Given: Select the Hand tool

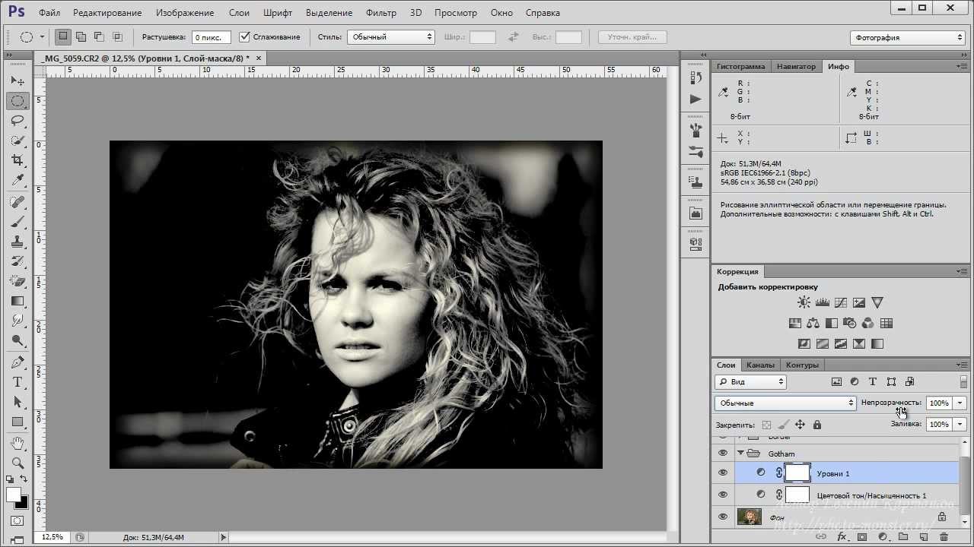Looking at the screenshot, I should pos(18,443).
